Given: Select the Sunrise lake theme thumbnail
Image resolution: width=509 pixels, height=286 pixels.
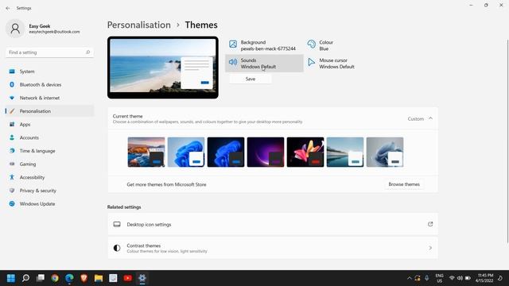Looking at the screenshot, I should (x=345, y=152).
